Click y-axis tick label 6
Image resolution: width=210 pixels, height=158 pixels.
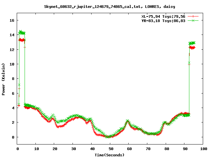(x=13, y=93)
